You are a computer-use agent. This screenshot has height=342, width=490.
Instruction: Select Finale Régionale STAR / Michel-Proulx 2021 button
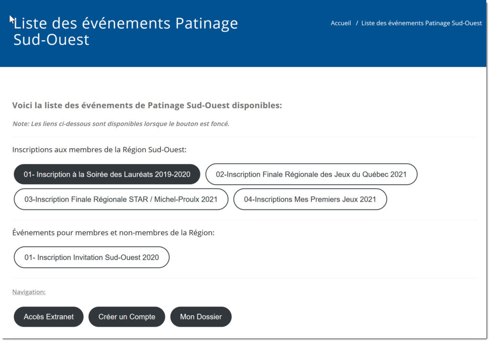pyautogui.click(x=121, y=199)
